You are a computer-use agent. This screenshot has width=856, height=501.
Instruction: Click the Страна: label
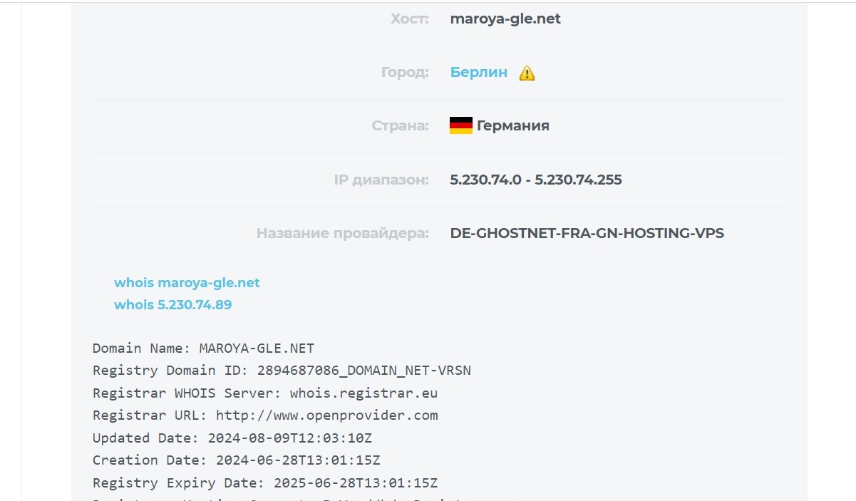point(401,126)
